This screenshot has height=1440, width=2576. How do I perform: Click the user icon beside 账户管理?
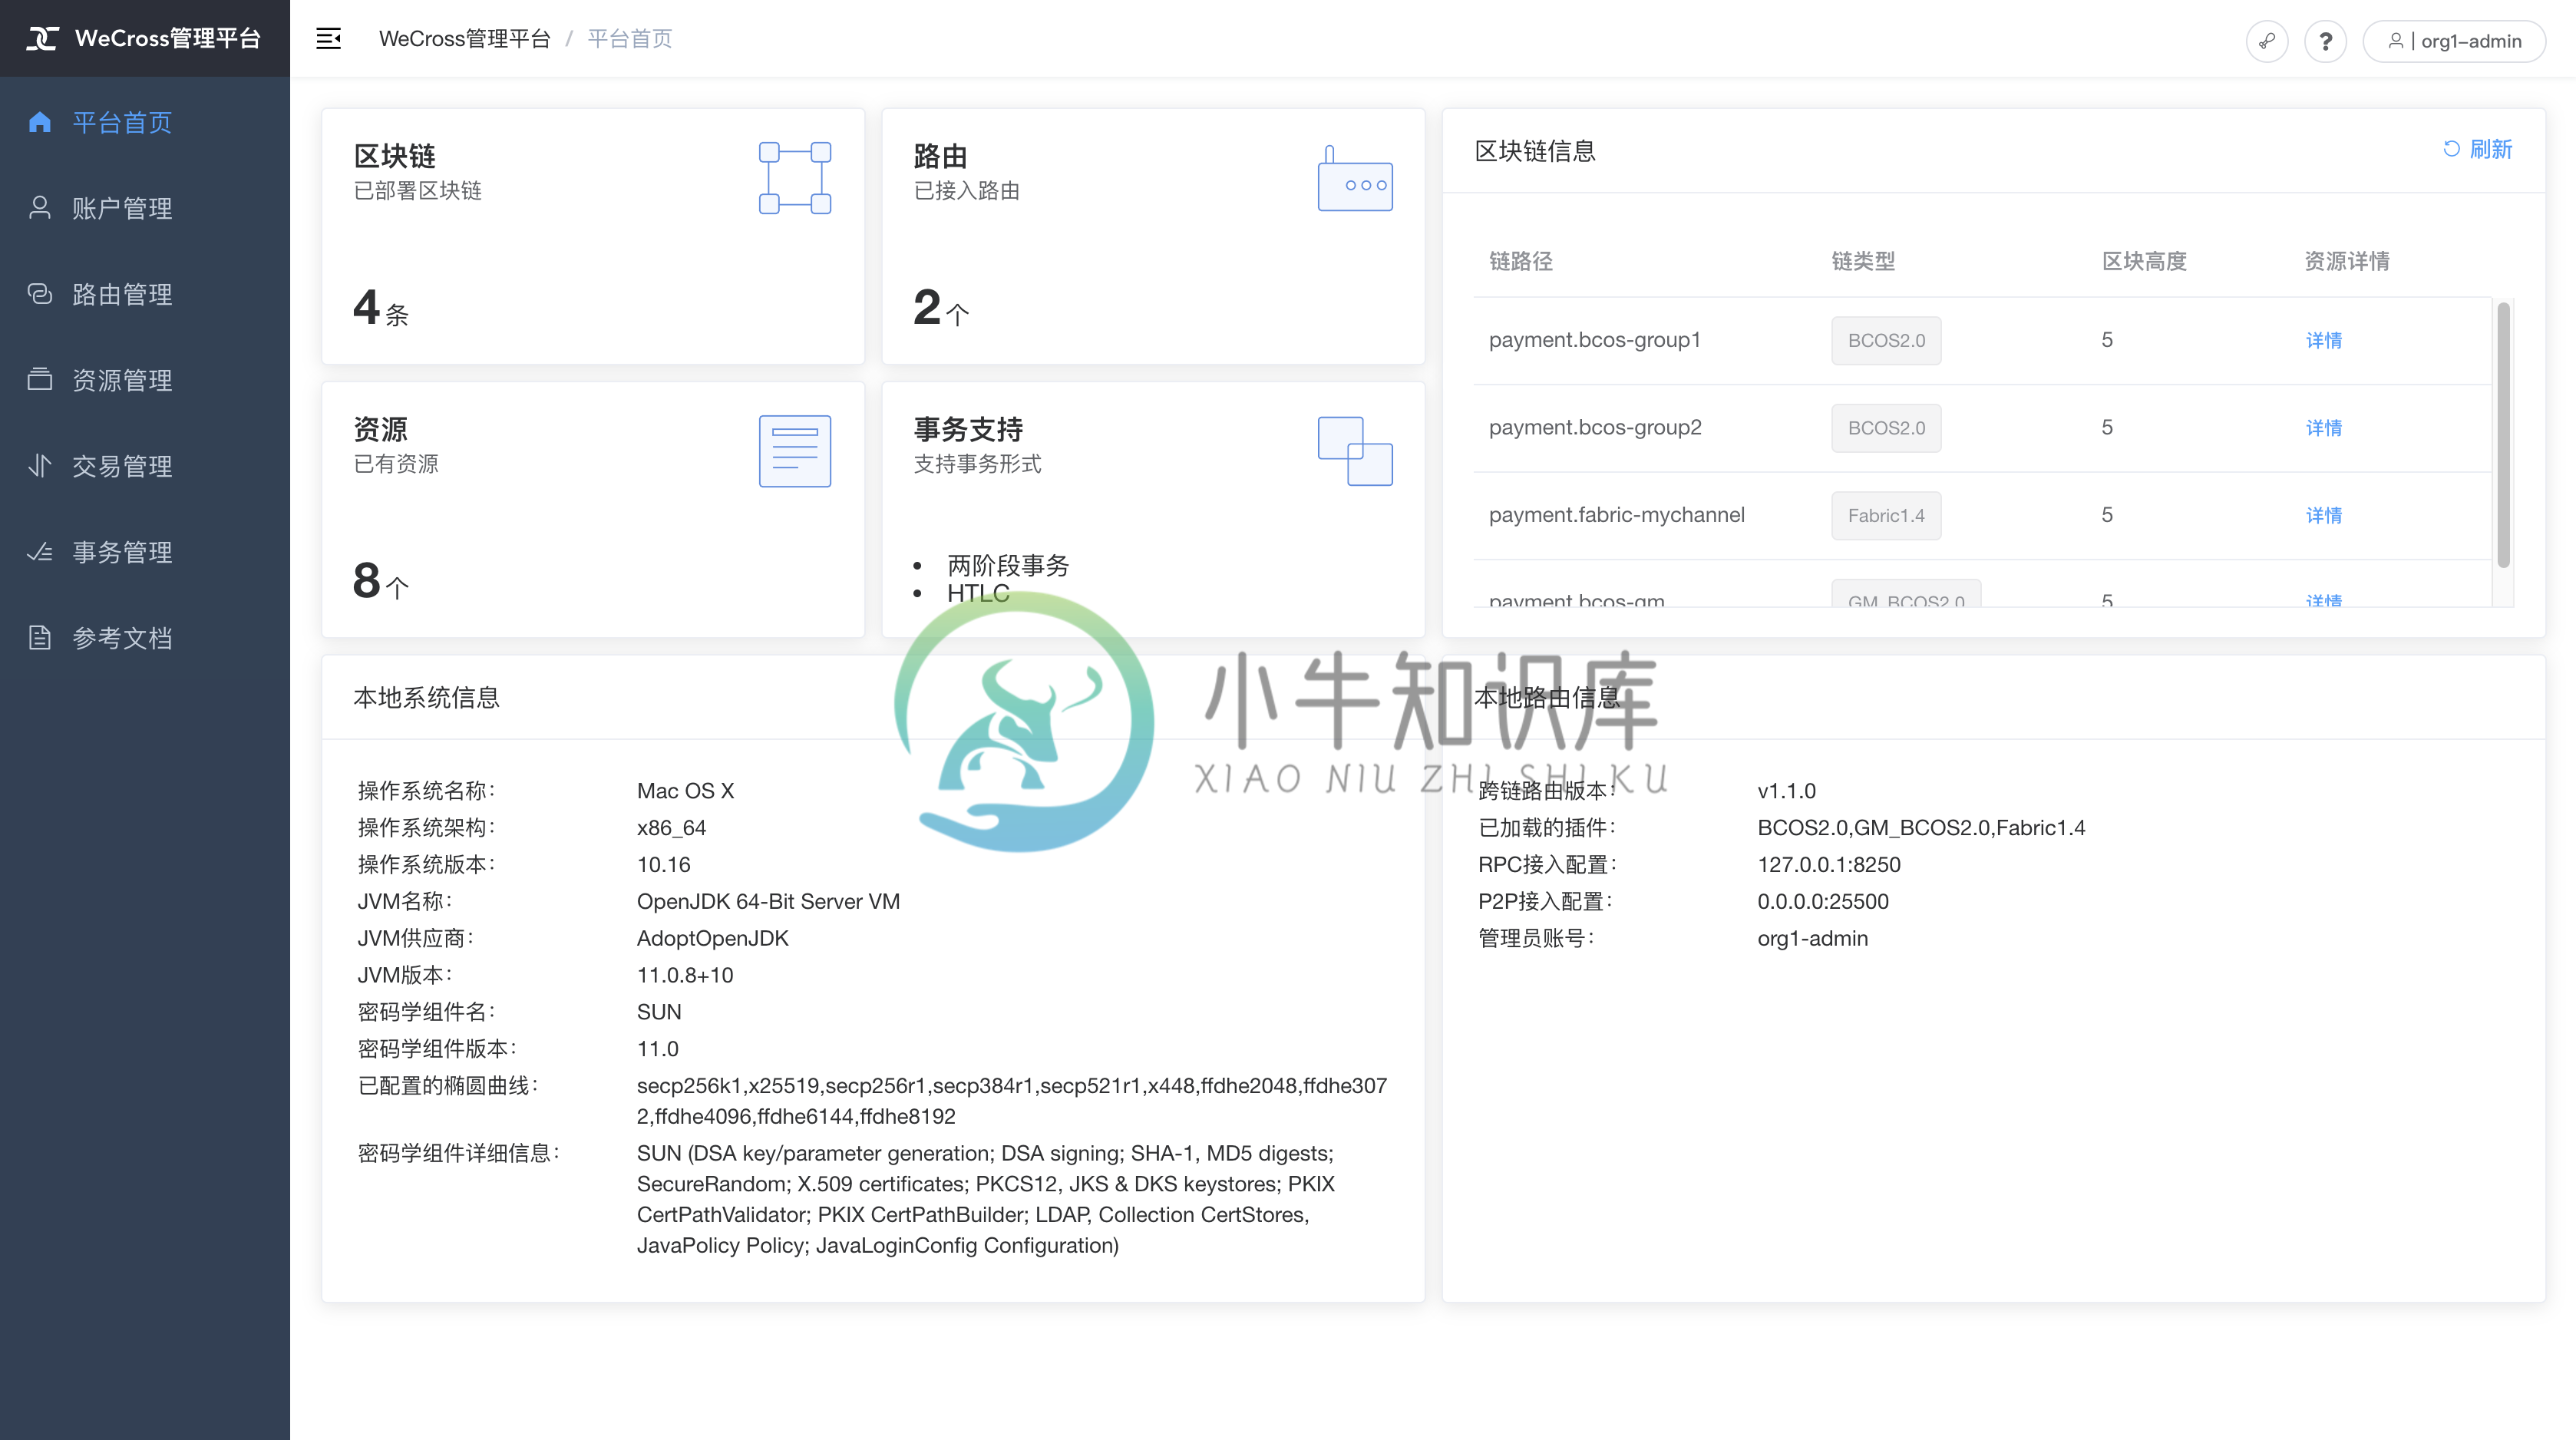pyautogui.click(x=40, y=208)
